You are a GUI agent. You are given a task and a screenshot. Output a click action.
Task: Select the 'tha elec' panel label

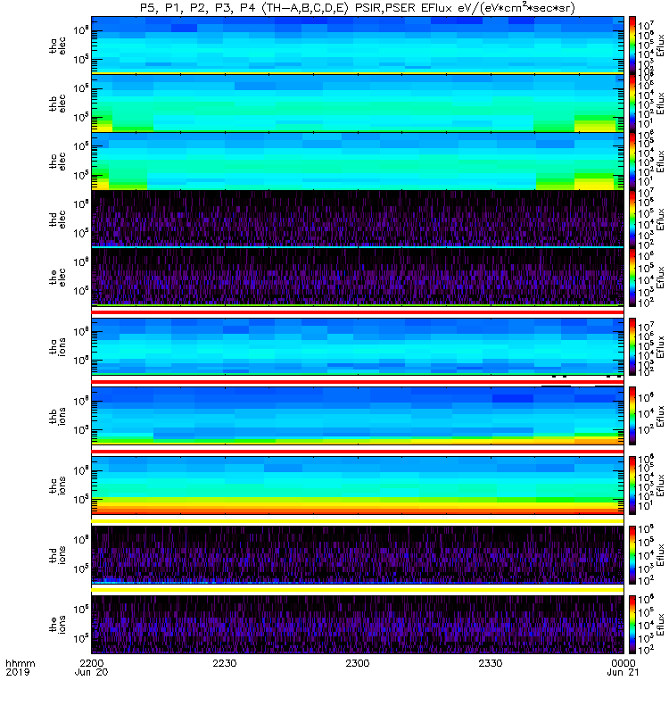click(57, 46)
